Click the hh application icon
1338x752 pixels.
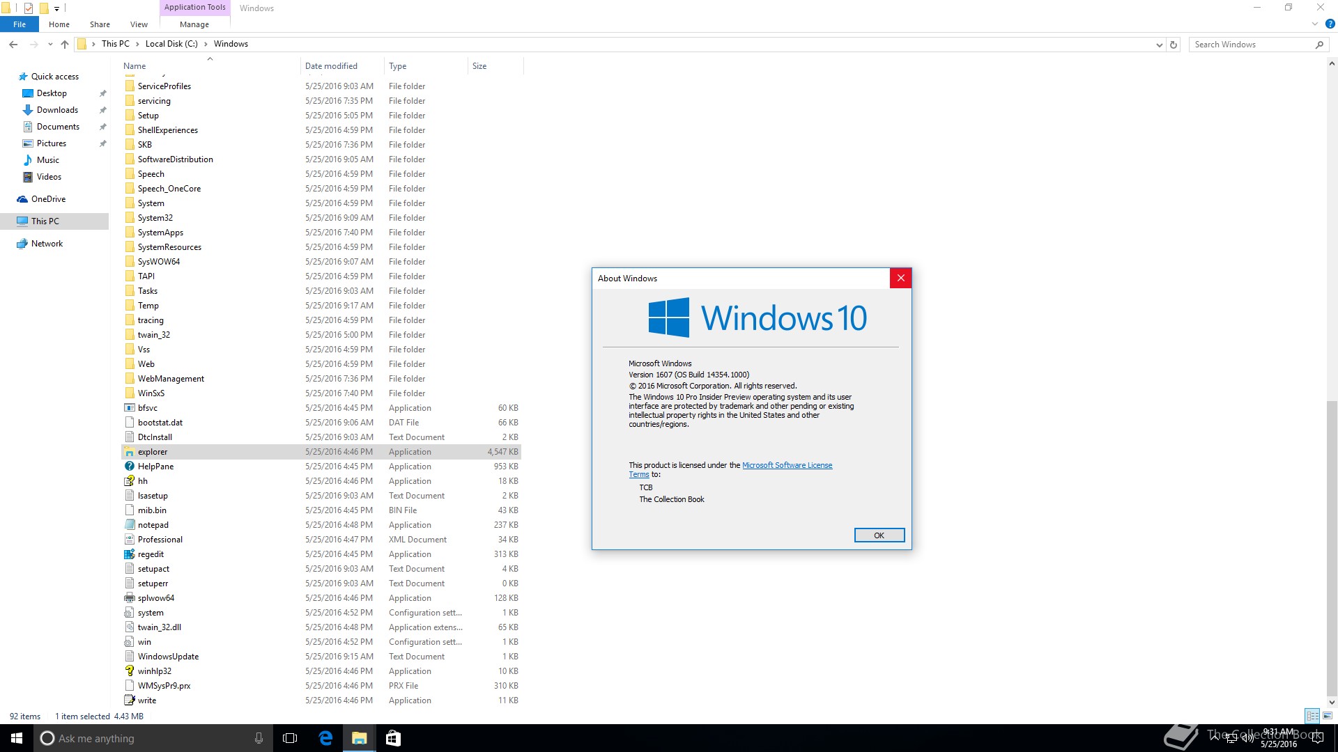130,481
